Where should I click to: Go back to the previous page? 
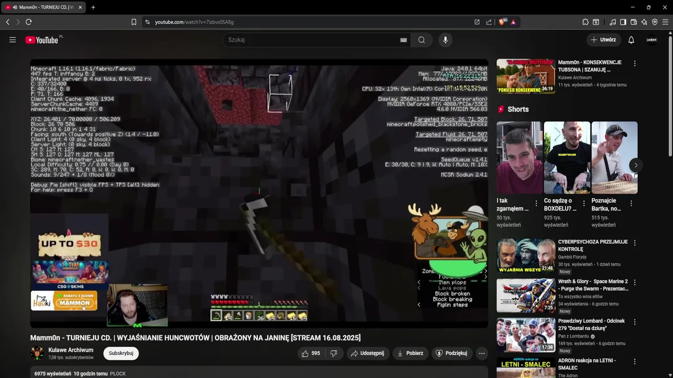(7, 22)
